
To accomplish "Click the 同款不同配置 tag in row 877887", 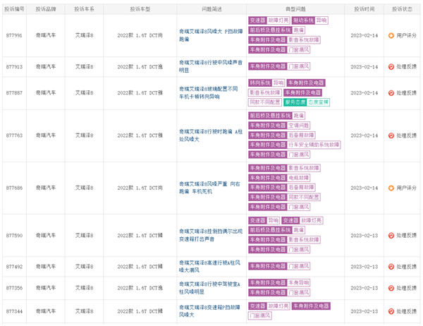I will click(x=265, y=102).
